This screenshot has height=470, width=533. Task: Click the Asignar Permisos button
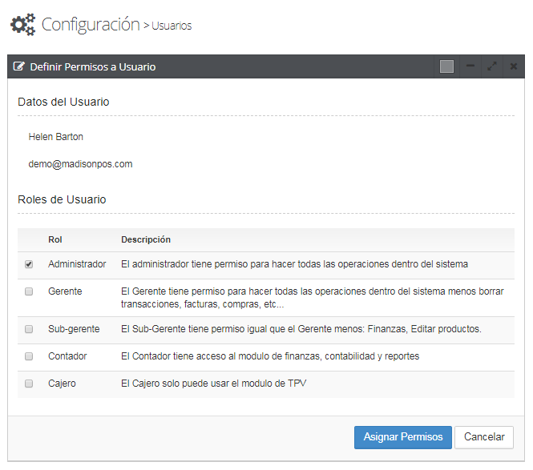tap(403, 437)
